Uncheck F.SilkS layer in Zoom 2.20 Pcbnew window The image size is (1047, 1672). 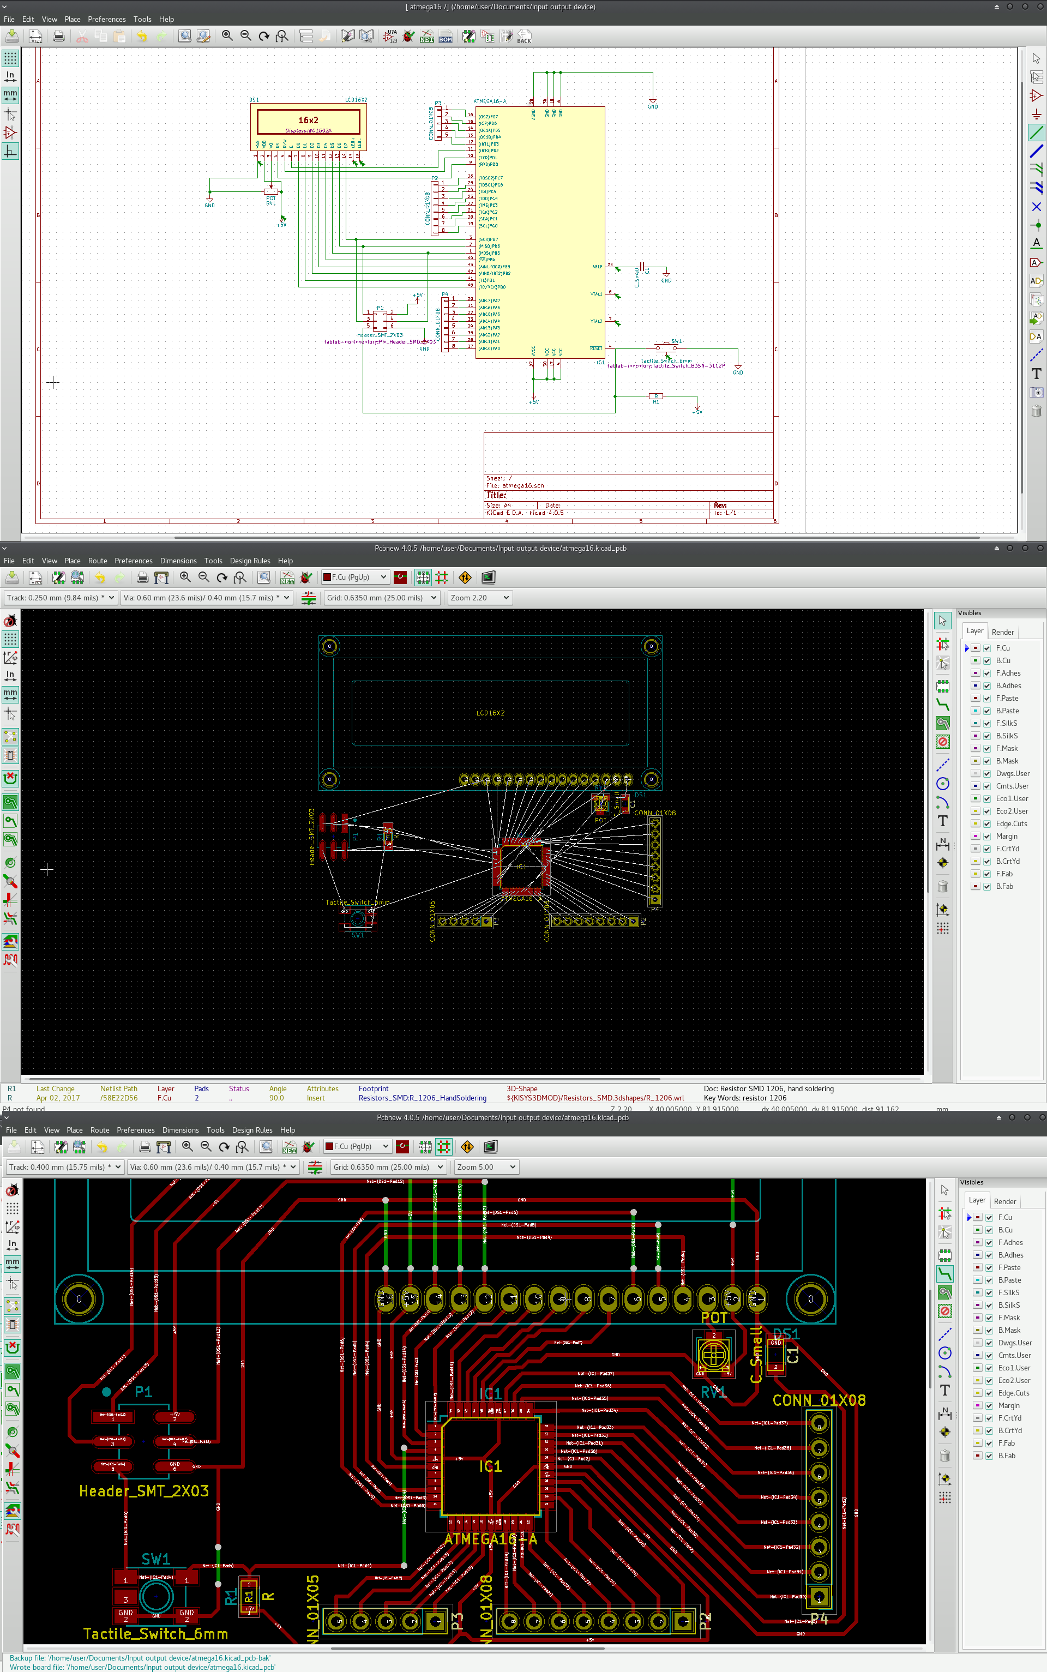pos(987,724)
